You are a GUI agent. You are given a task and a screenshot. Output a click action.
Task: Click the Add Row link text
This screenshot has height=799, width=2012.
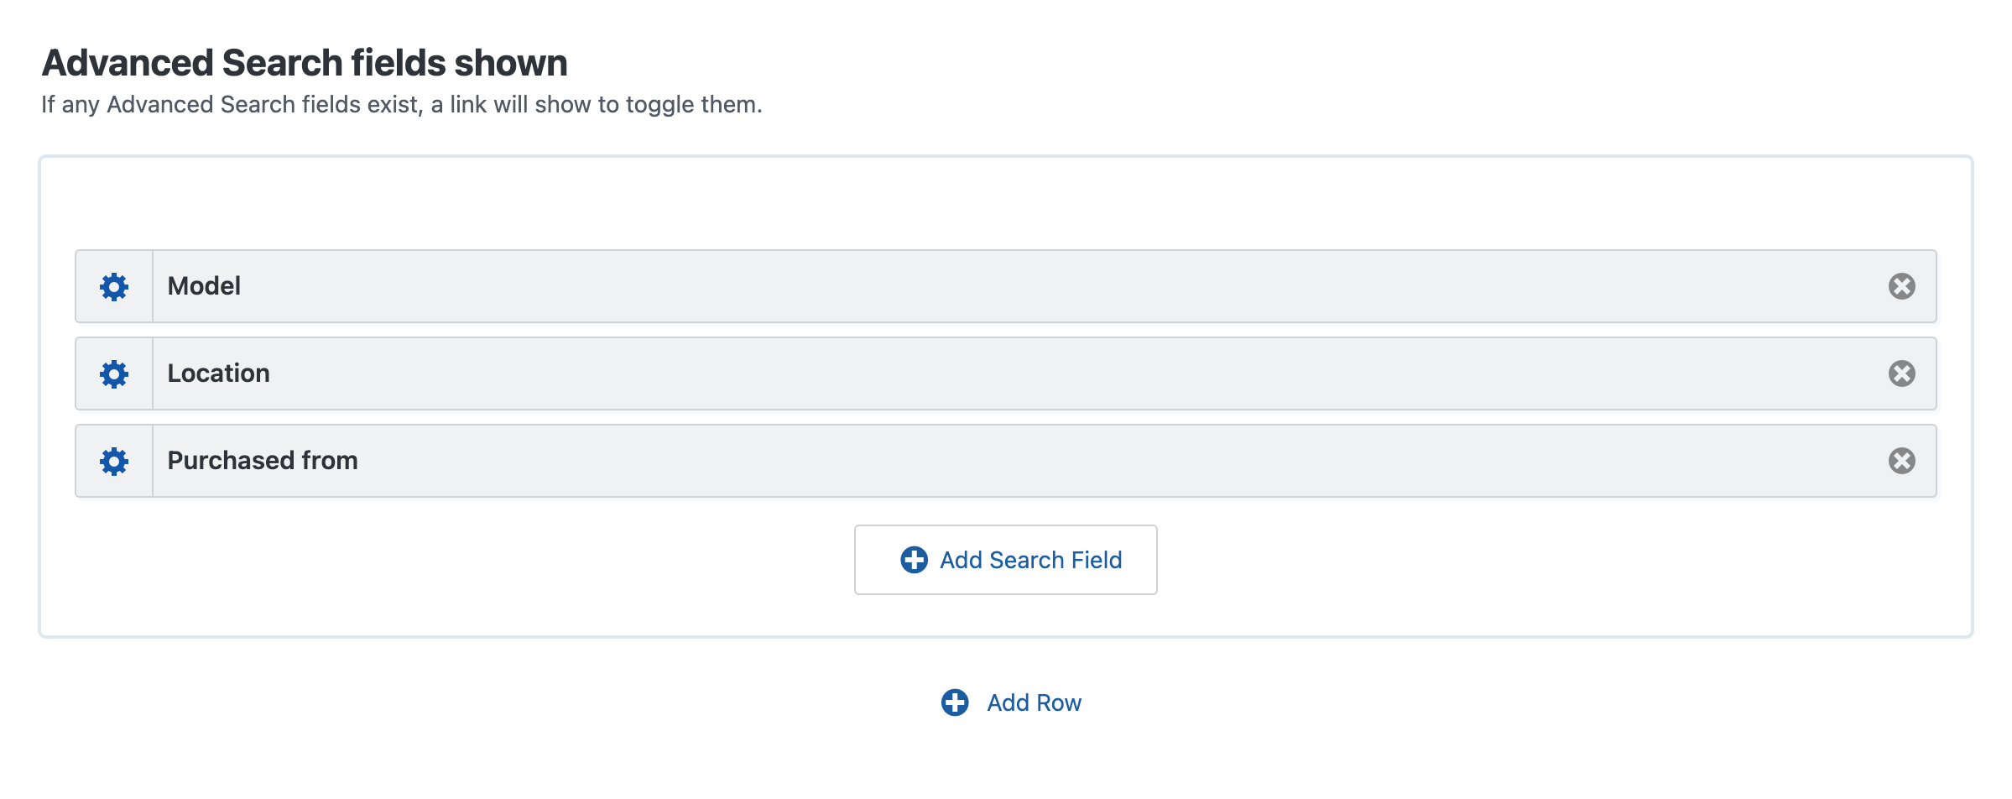(x=1034, y=702)
